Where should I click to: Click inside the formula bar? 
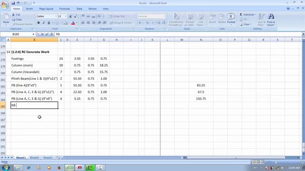pos(178,34)
